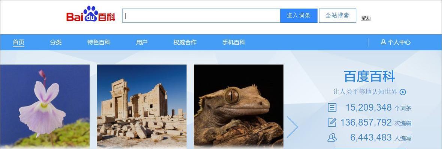Open the 分类 menu

click(x=56, y=42)
